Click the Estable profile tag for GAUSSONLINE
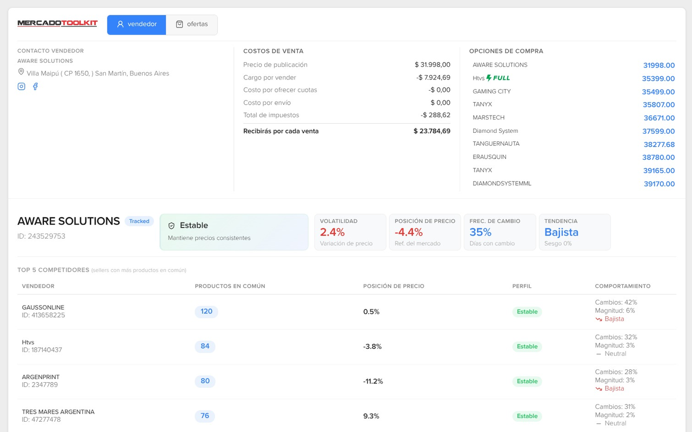 (x=527, y=312)
